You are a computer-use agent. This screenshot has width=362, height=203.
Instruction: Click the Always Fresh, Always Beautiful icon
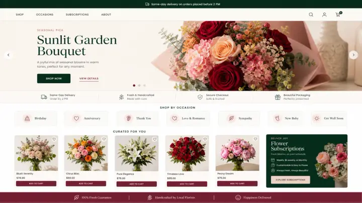273,170
